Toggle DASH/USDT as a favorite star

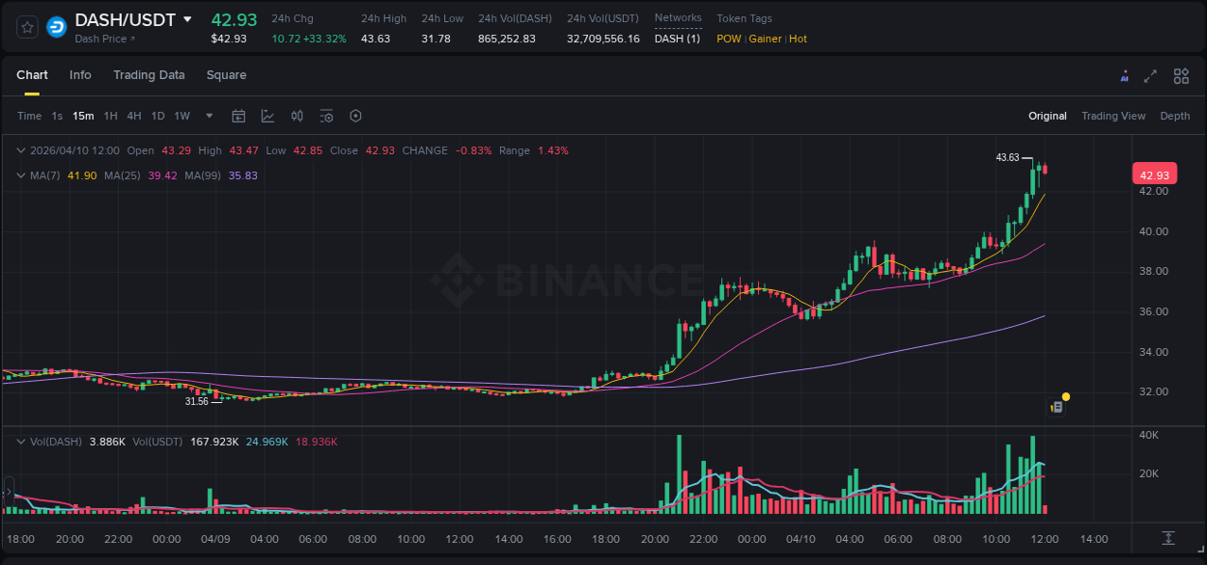(x=26, y=27)
